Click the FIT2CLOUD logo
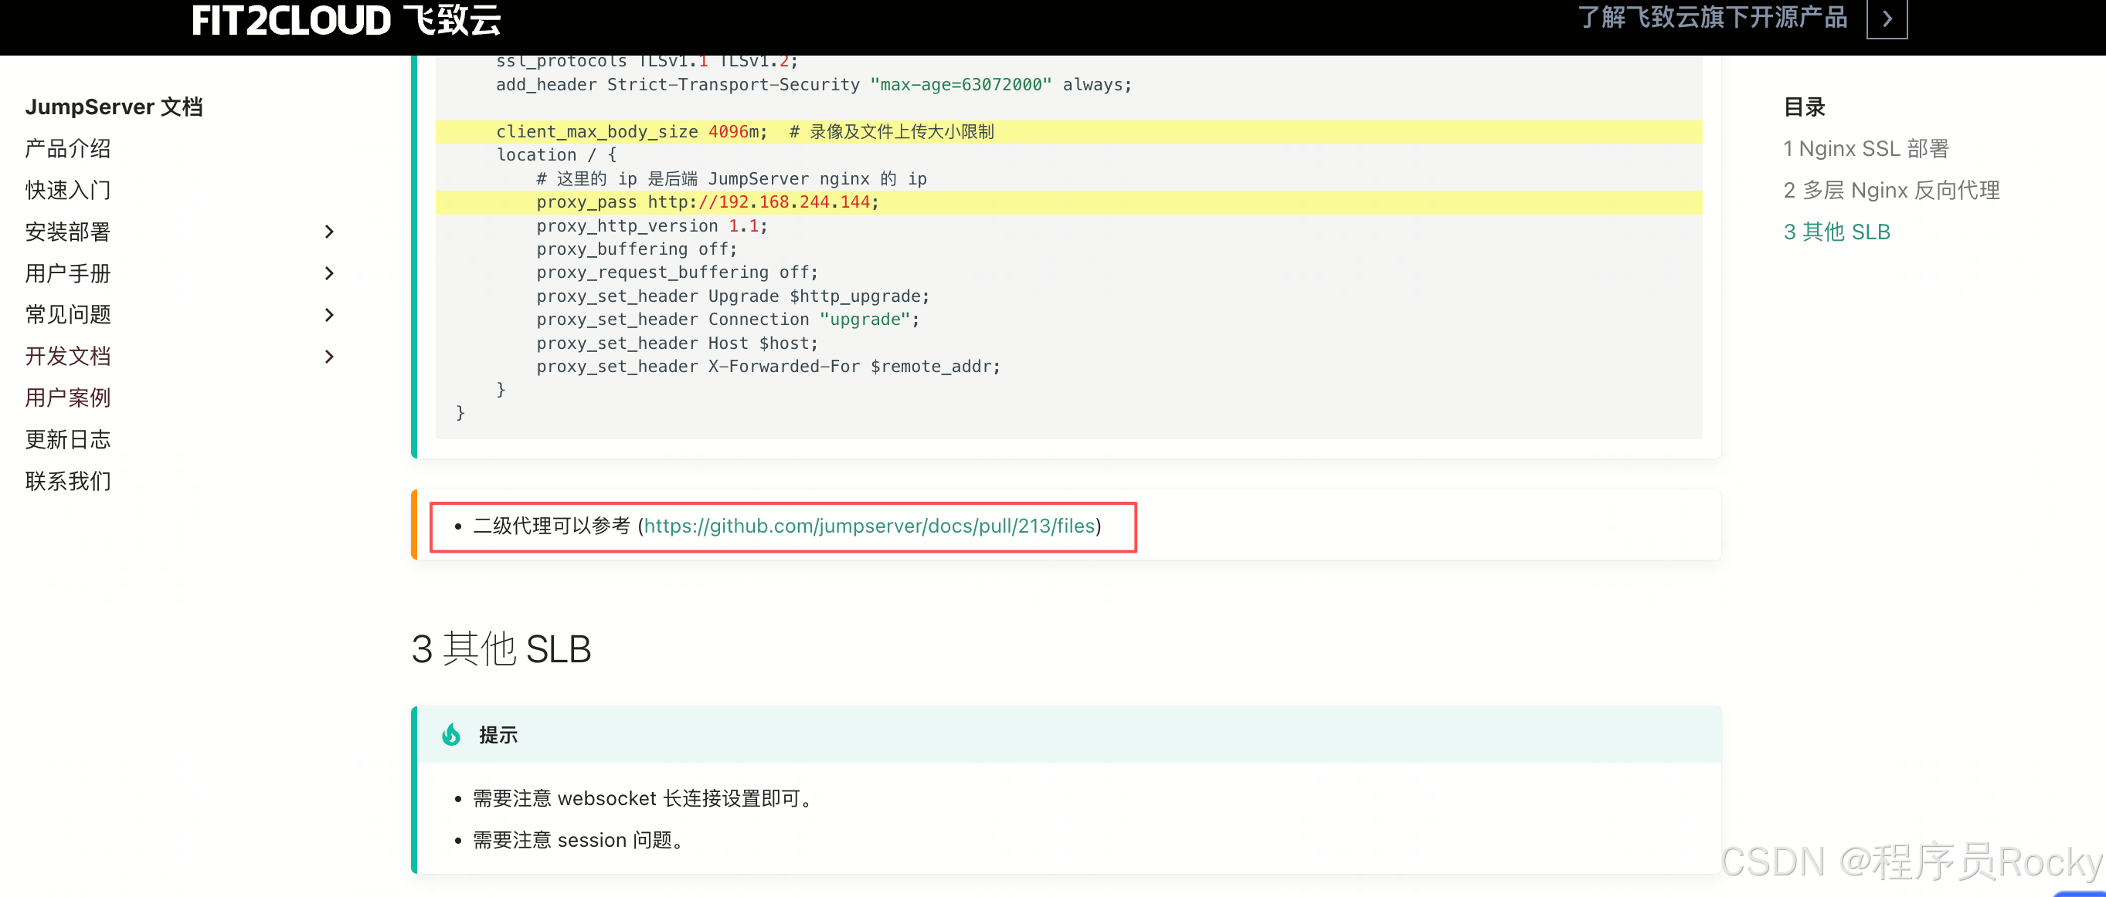The height and width of the screenshot is (897, 2106). point(346,20)
